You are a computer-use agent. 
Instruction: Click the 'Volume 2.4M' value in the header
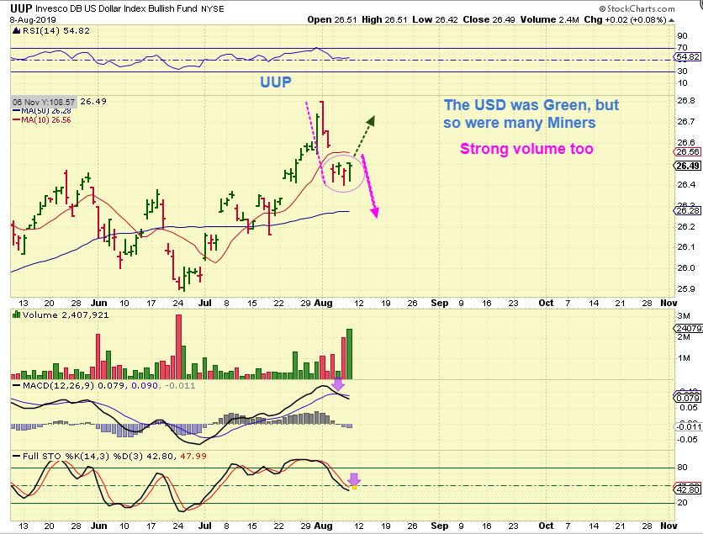coord(550,19)
